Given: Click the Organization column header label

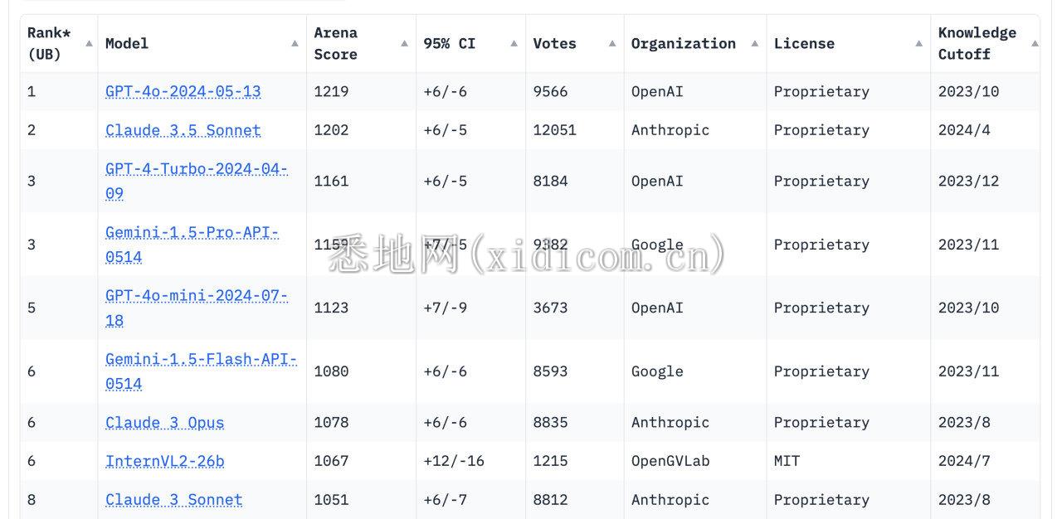Looking at the screenshot, I should (x=683, y=43).
